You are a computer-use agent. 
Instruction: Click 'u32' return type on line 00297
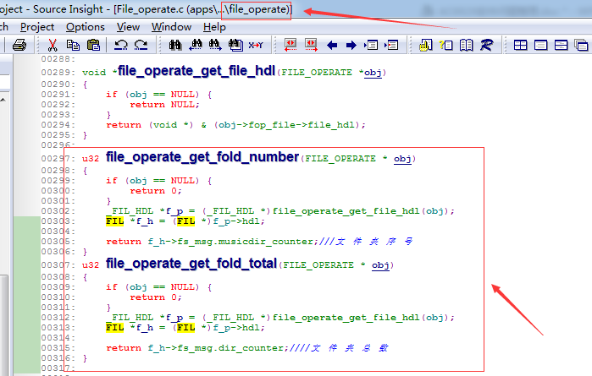tap(91, 159)
